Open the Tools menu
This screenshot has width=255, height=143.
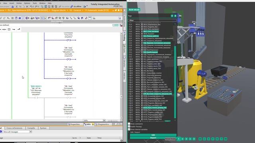coord(35,3)
